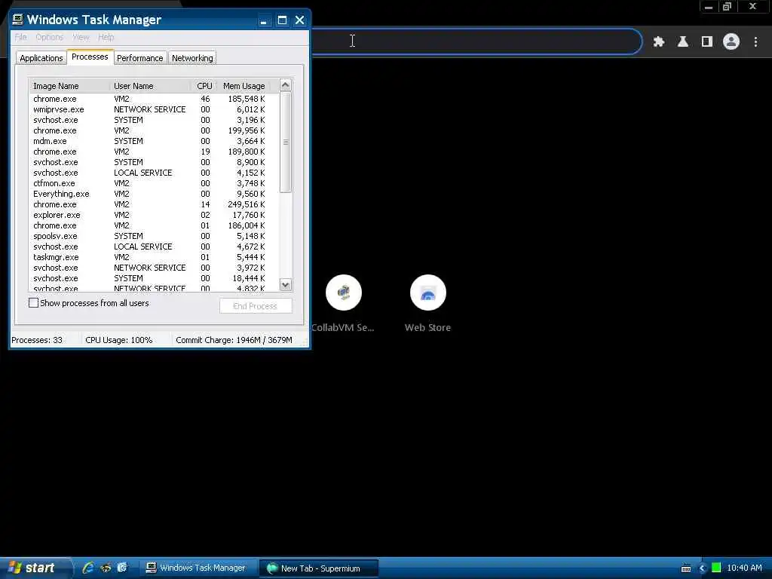Click the Show Desktop quick launch icon

(x=122, y=568)
